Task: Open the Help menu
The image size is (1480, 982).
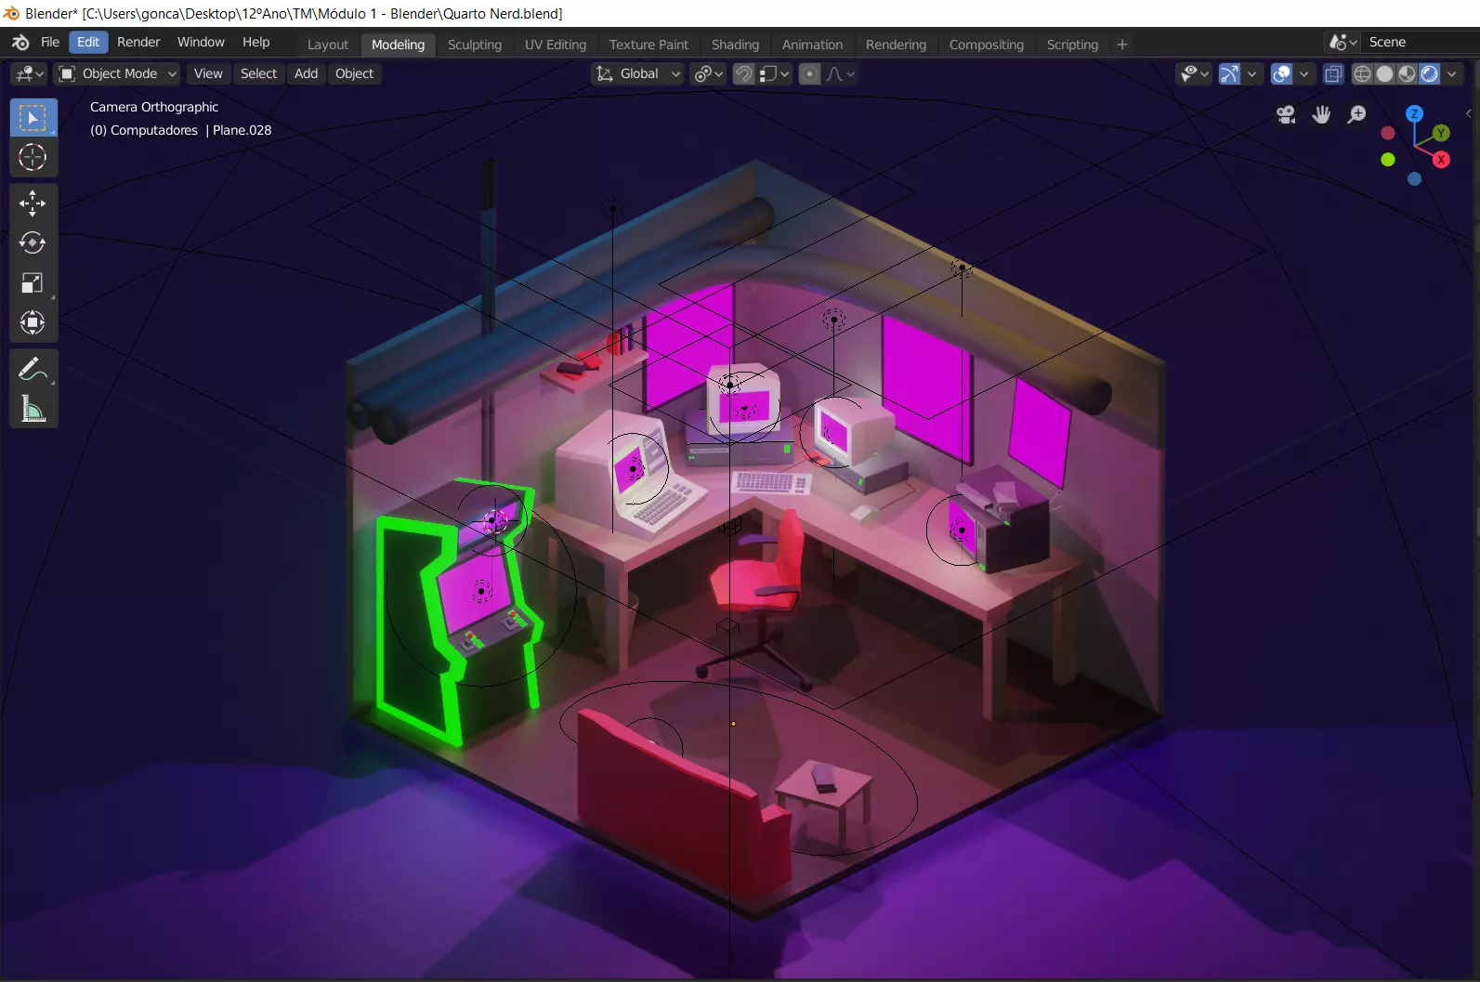Action: pos(255,43)
